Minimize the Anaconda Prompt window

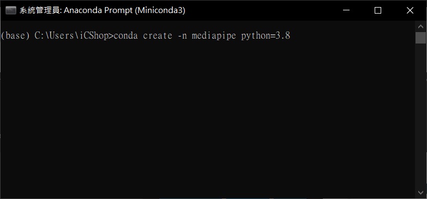pyautogui.click(x=346, y=10)
